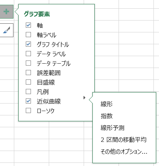The image size is (159, 166).
Task: Click the ローソク label text
Action: [46, 111]
